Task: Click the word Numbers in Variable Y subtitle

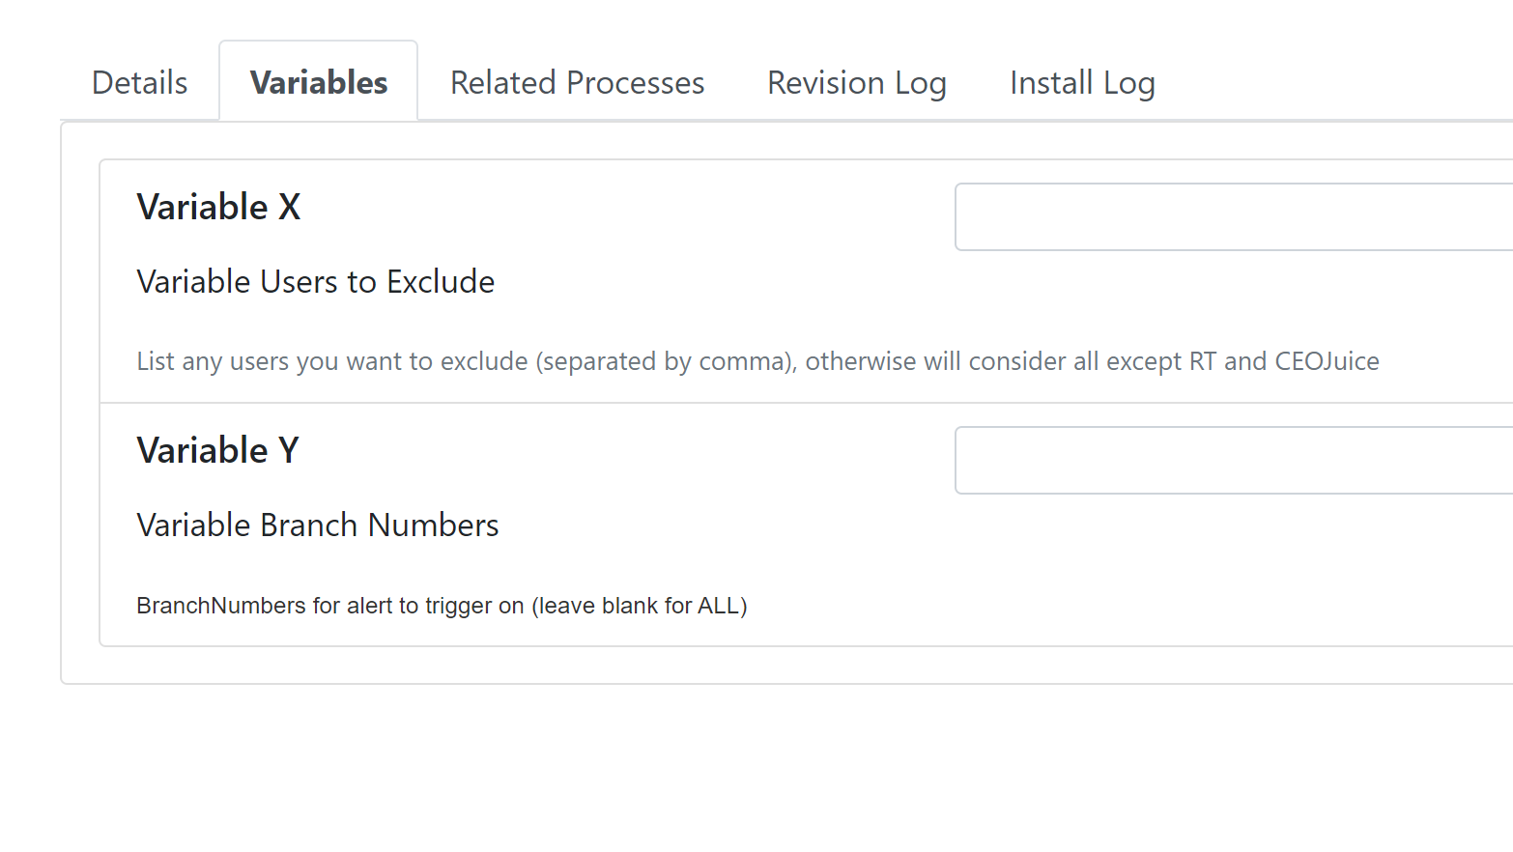Action: 434,525
